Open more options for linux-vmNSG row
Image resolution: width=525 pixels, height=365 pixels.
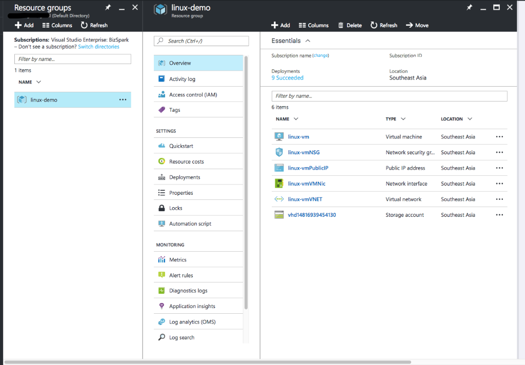point(499,152)
